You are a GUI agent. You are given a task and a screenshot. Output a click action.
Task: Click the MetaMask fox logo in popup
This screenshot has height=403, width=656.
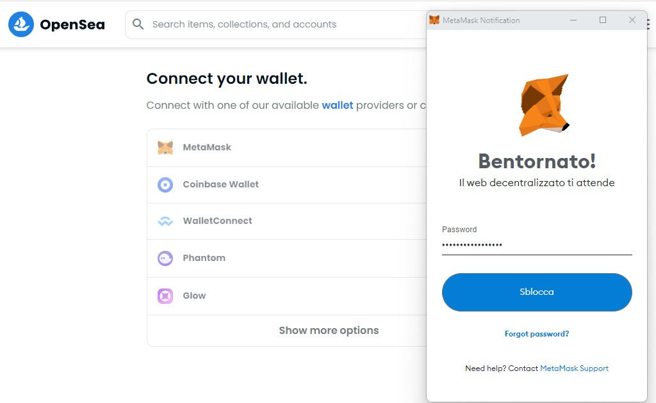(543, 105)
